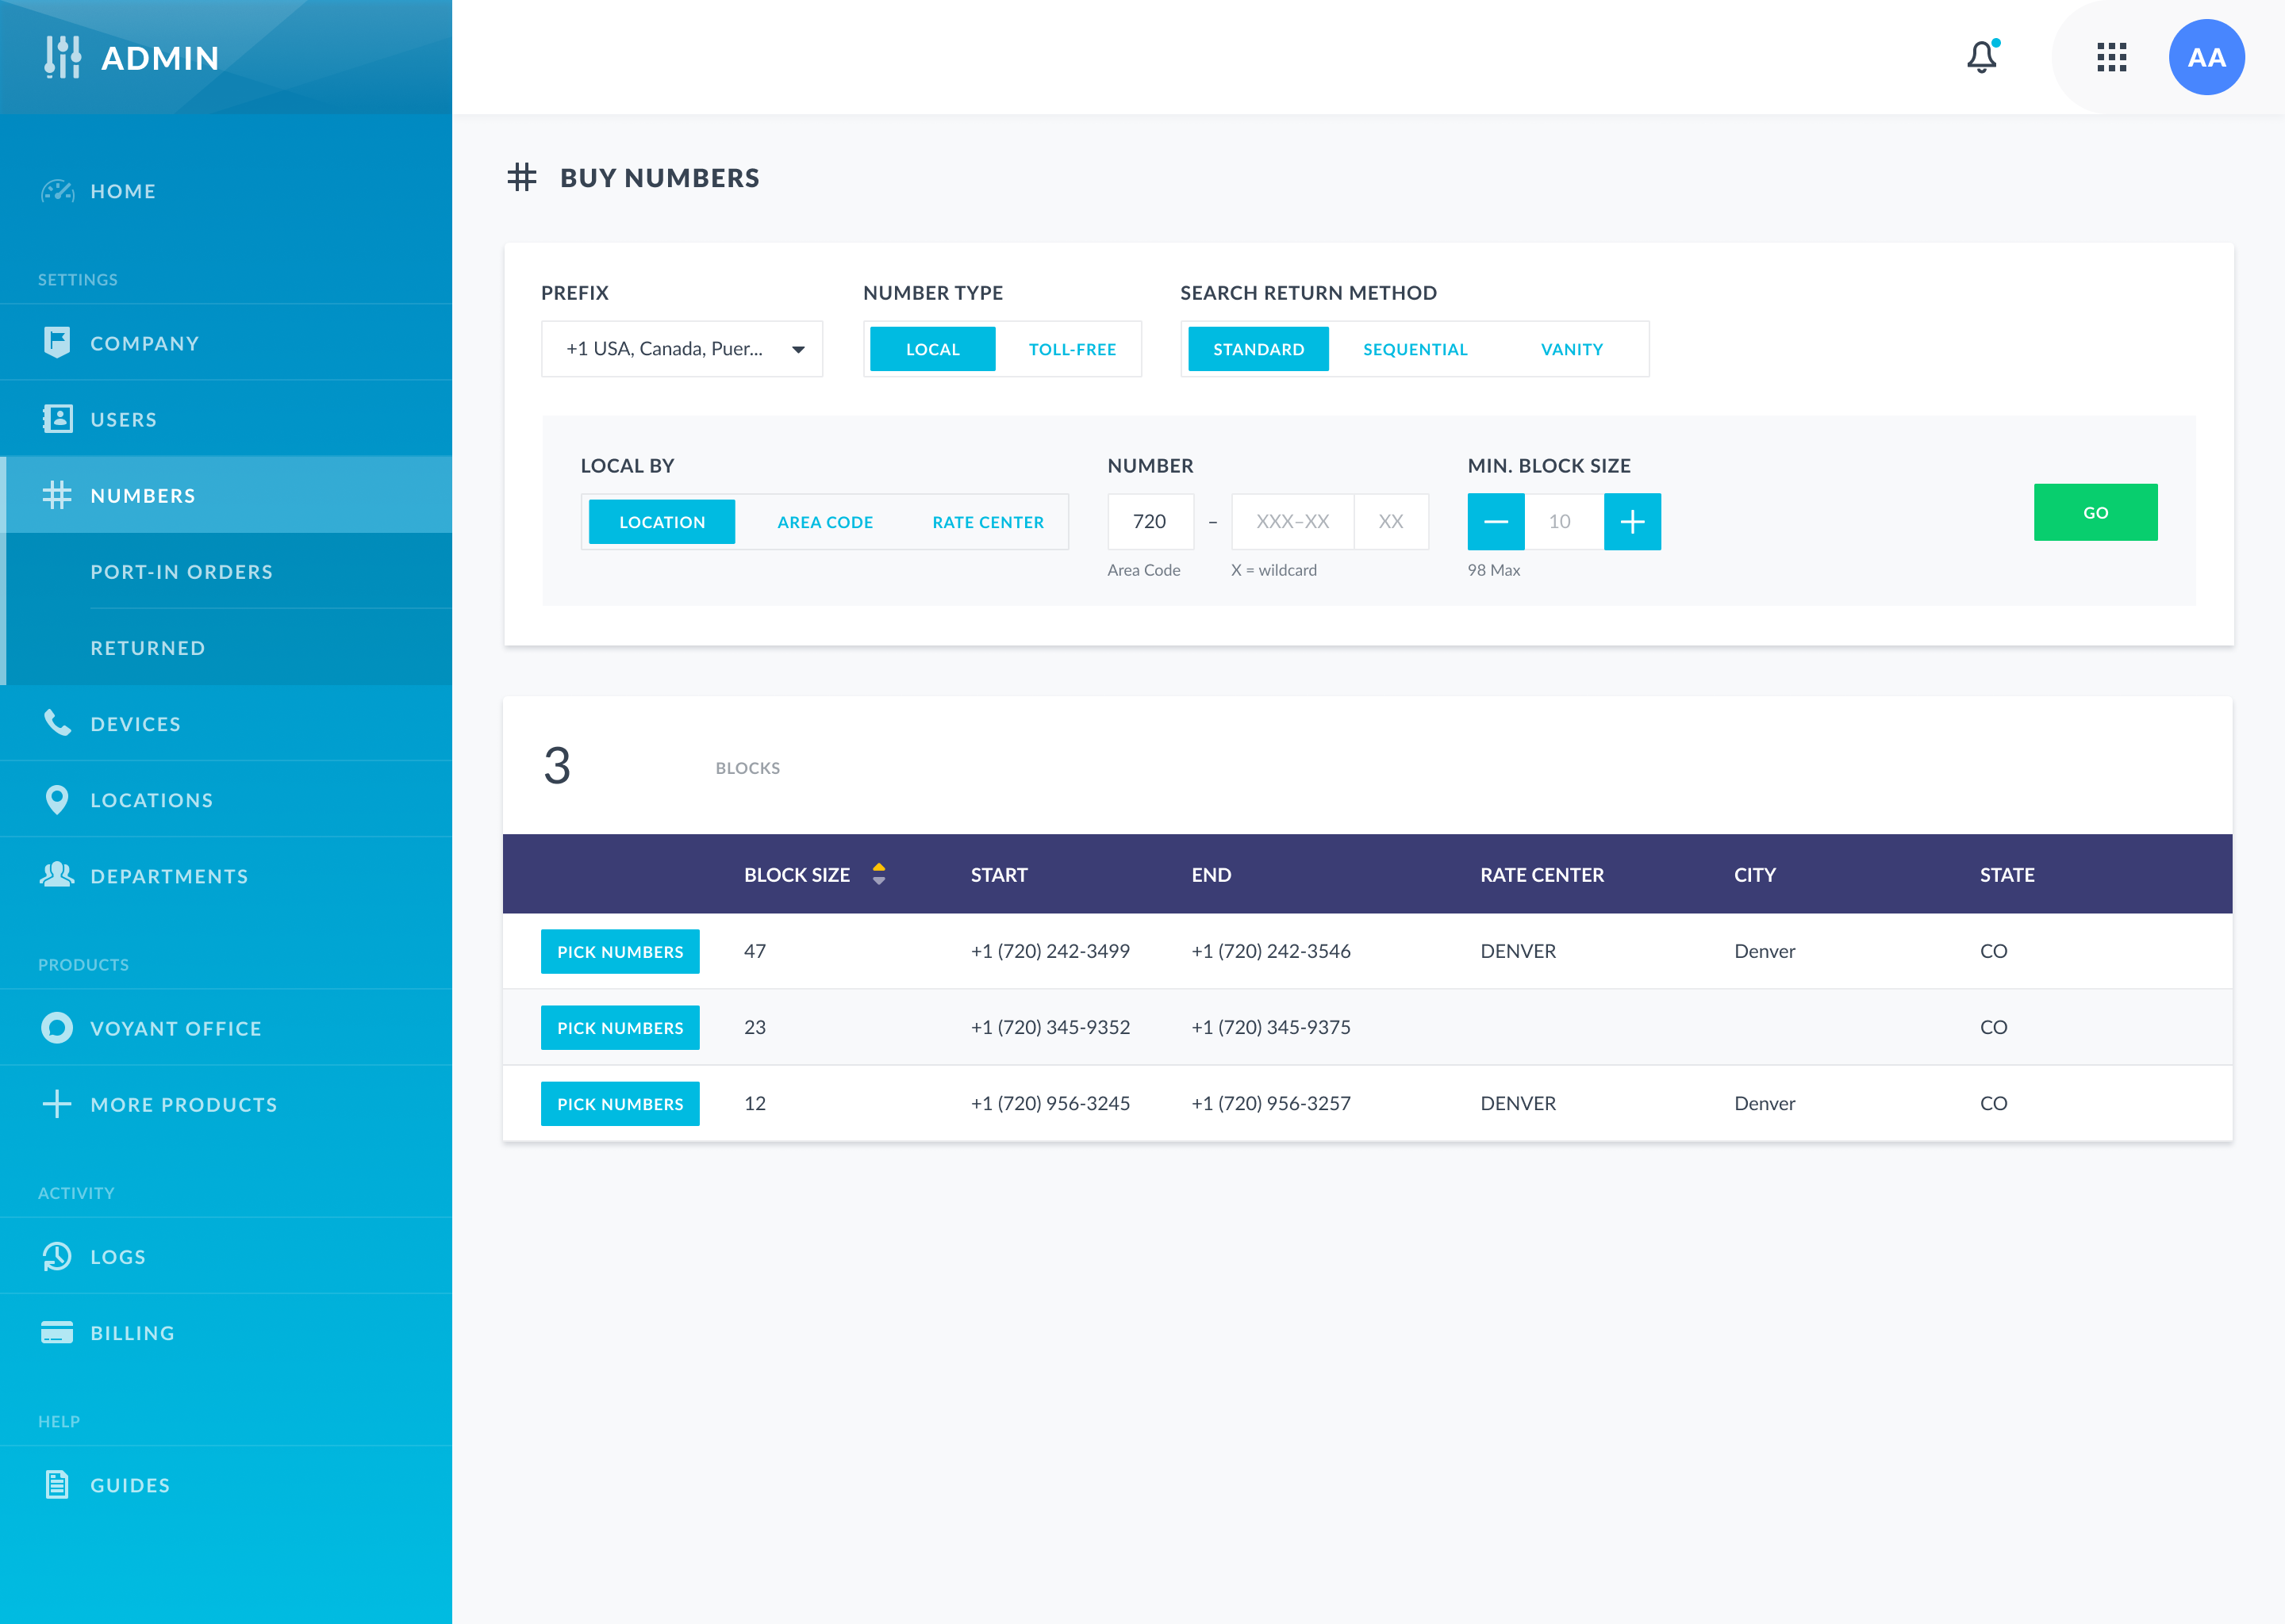Select Vanity search return method
2285x1624 pixels.
1571,349
